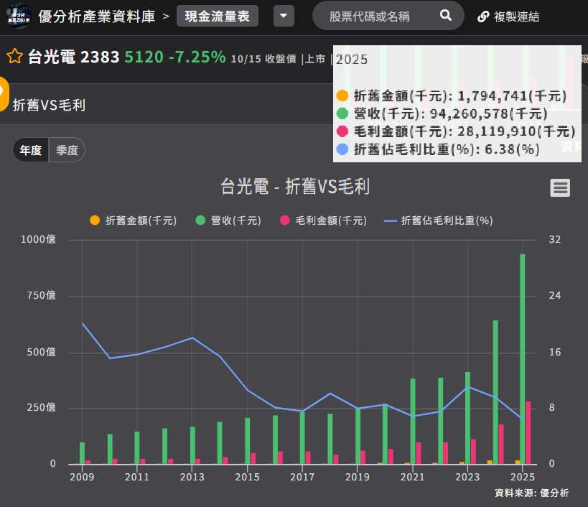Click the 2009 point on blue line
588x507 pixels.
point(83,323)
